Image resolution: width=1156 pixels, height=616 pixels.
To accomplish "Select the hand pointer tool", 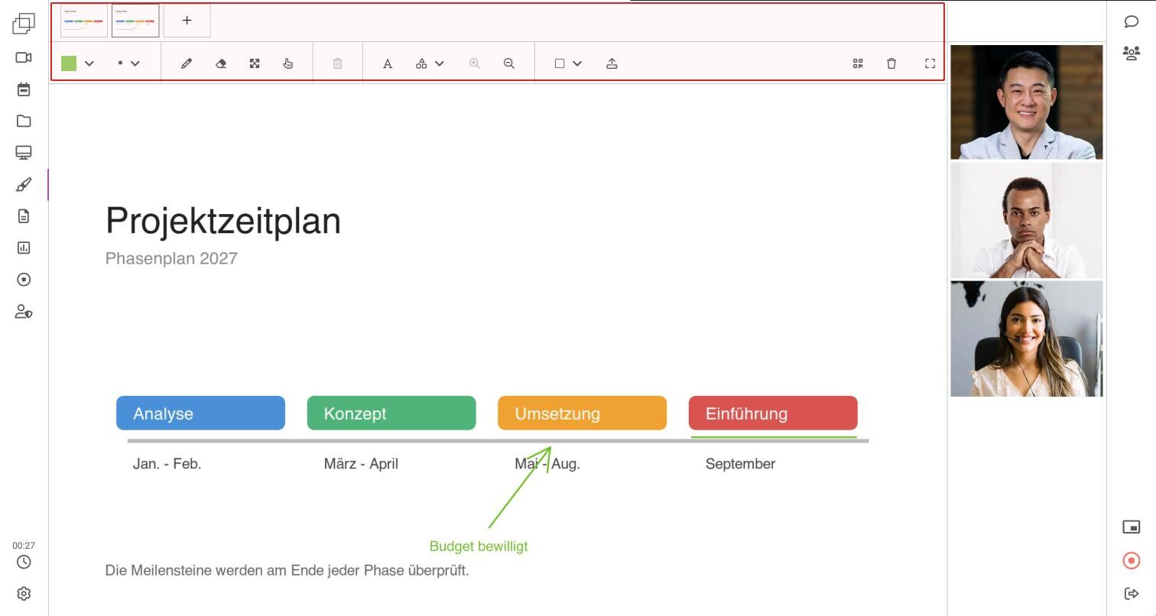I will pos(288,63).
